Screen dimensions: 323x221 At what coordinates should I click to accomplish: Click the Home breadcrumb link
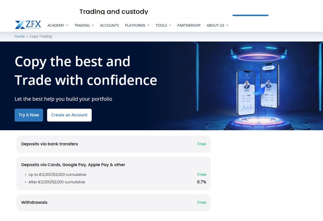pos(20,36)
